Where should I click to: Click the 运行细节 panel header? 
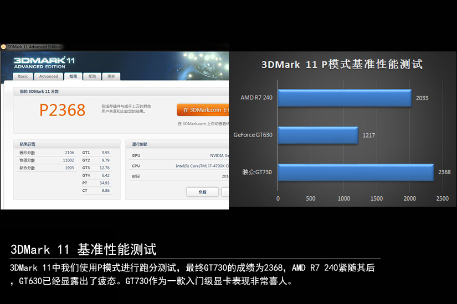[177, 144]
